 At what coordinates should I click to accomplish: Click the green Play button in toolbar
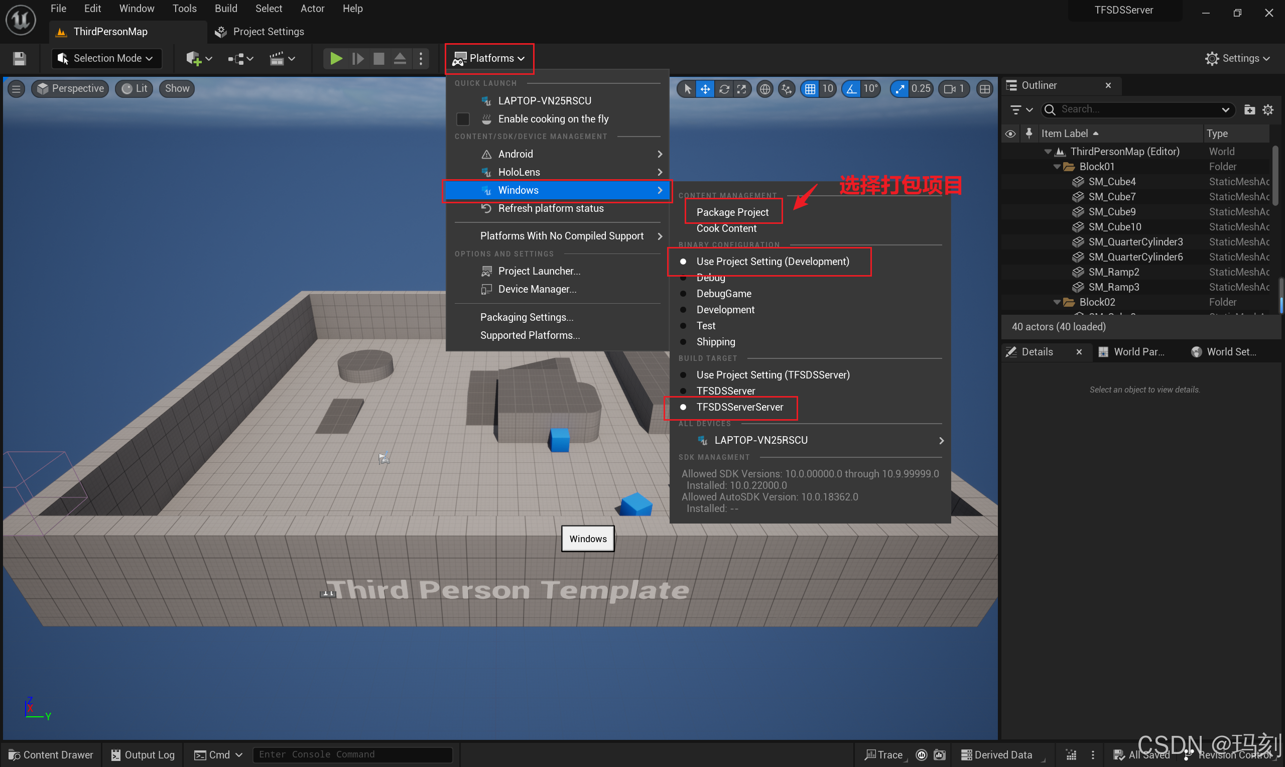pos(336,58)
